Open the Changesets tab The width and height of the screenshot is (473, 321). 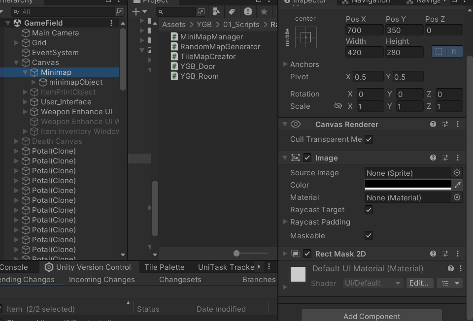180,280
